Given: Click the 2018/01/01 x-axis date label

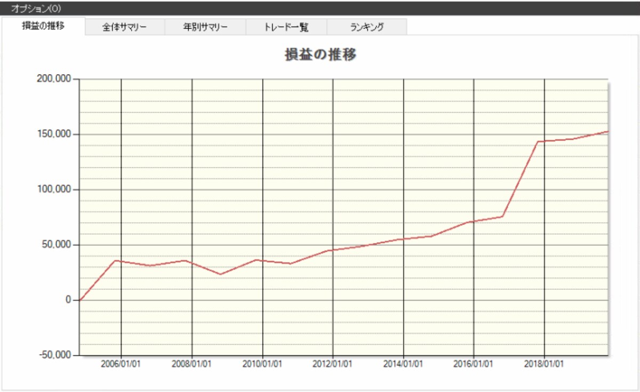Looking at the screenshot, I should point(544,364).
